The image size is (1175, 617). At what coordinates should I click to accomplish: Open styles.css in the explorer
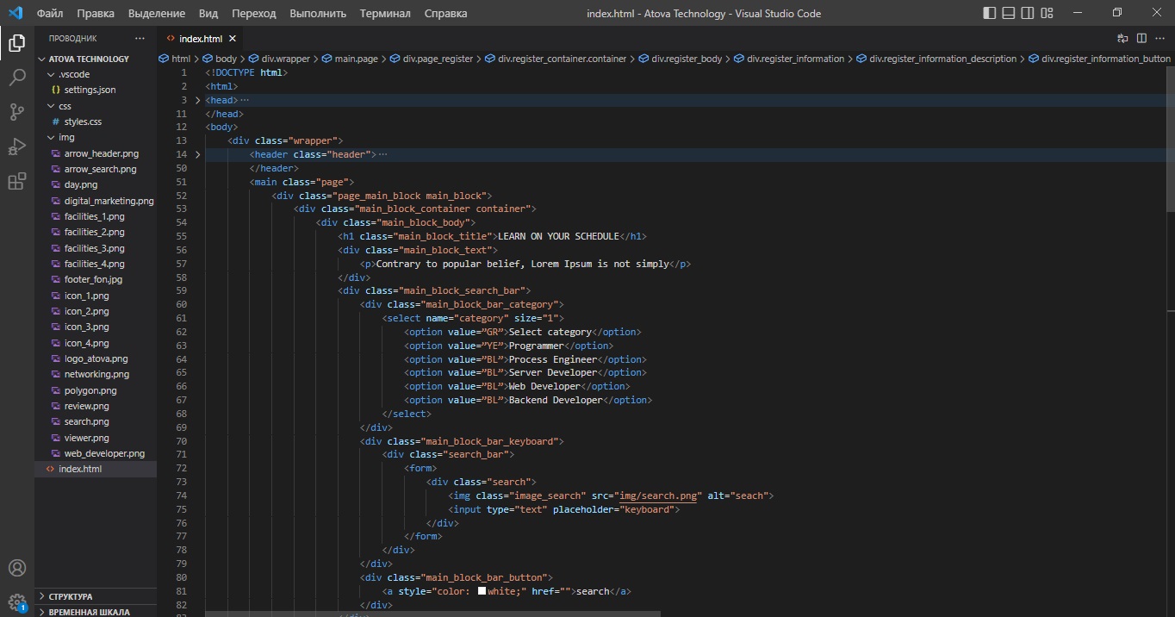(83, 122)
